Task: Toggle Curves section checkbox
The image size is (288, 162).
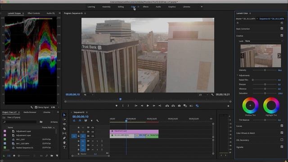Action: [282, 126]
